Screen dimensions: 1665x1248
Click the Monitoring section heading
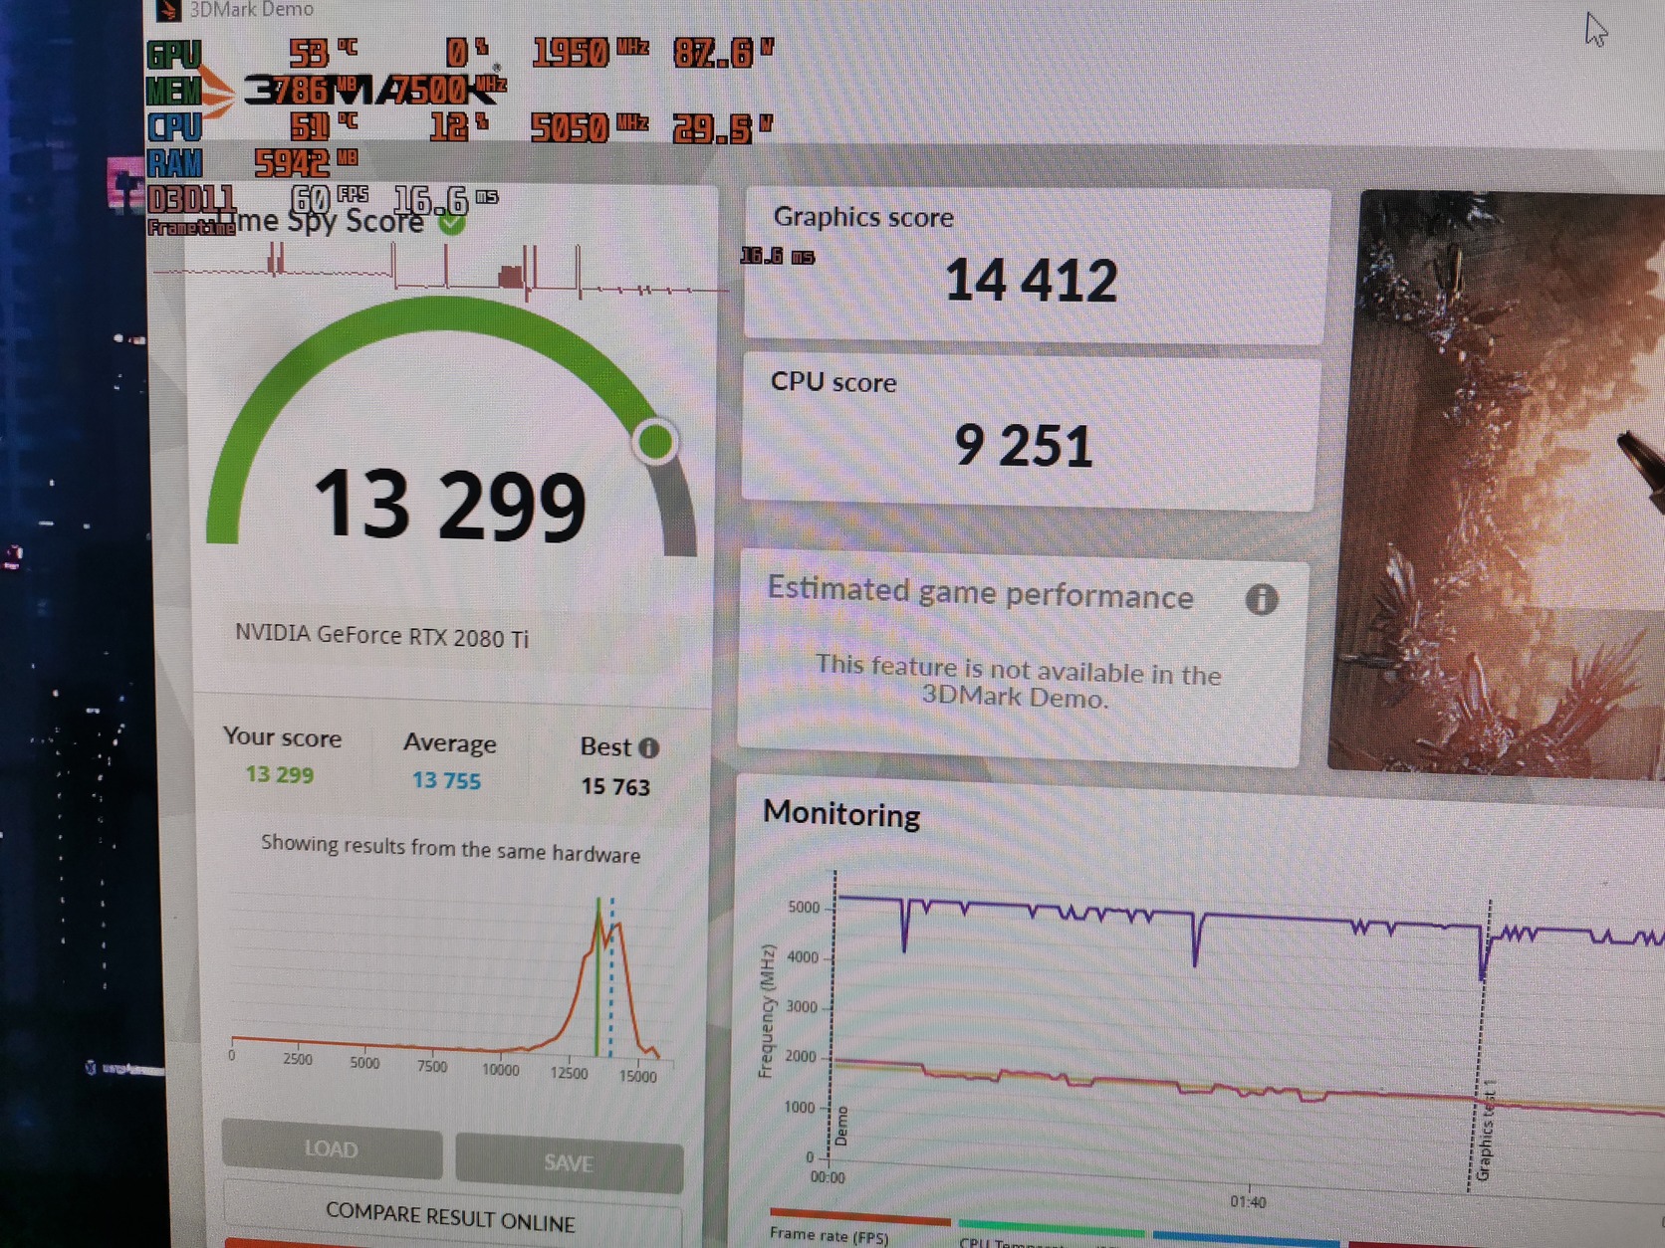click(x=841, y=814)
